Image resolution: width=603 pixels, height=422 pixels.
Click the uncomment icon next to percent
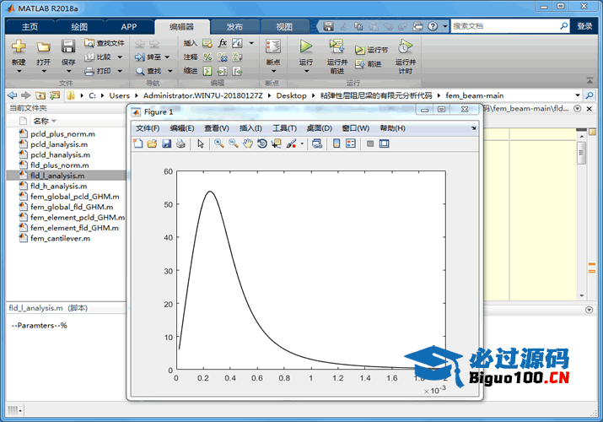click(x=223, y=57)
